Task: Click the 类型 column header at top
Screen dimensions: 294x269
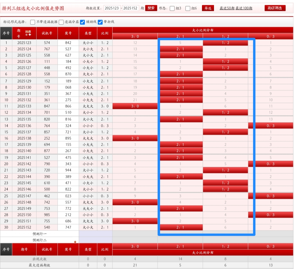Action: pos(88,33)
